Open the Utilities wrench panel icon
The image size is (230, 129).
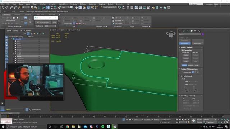199,31
